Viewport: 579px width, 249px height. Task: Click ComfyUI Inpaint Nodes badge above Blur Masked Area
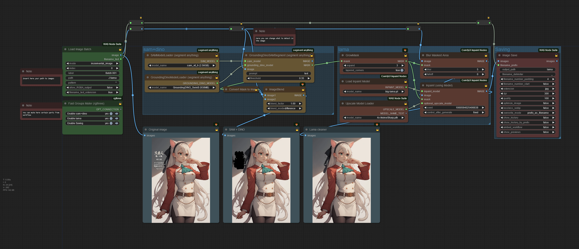click(x=474, y=50)
